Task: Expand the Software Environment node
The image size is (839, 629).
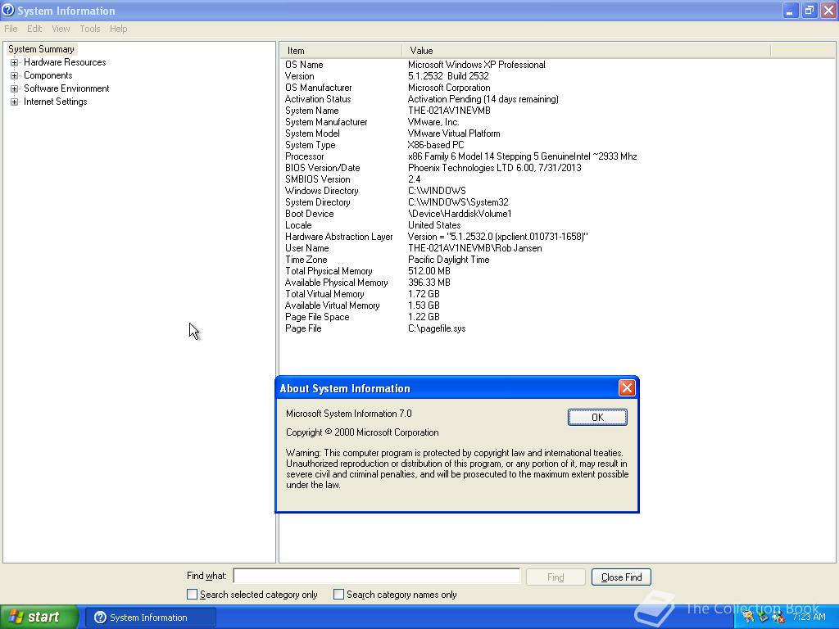Action: click(x=15, y=88)
